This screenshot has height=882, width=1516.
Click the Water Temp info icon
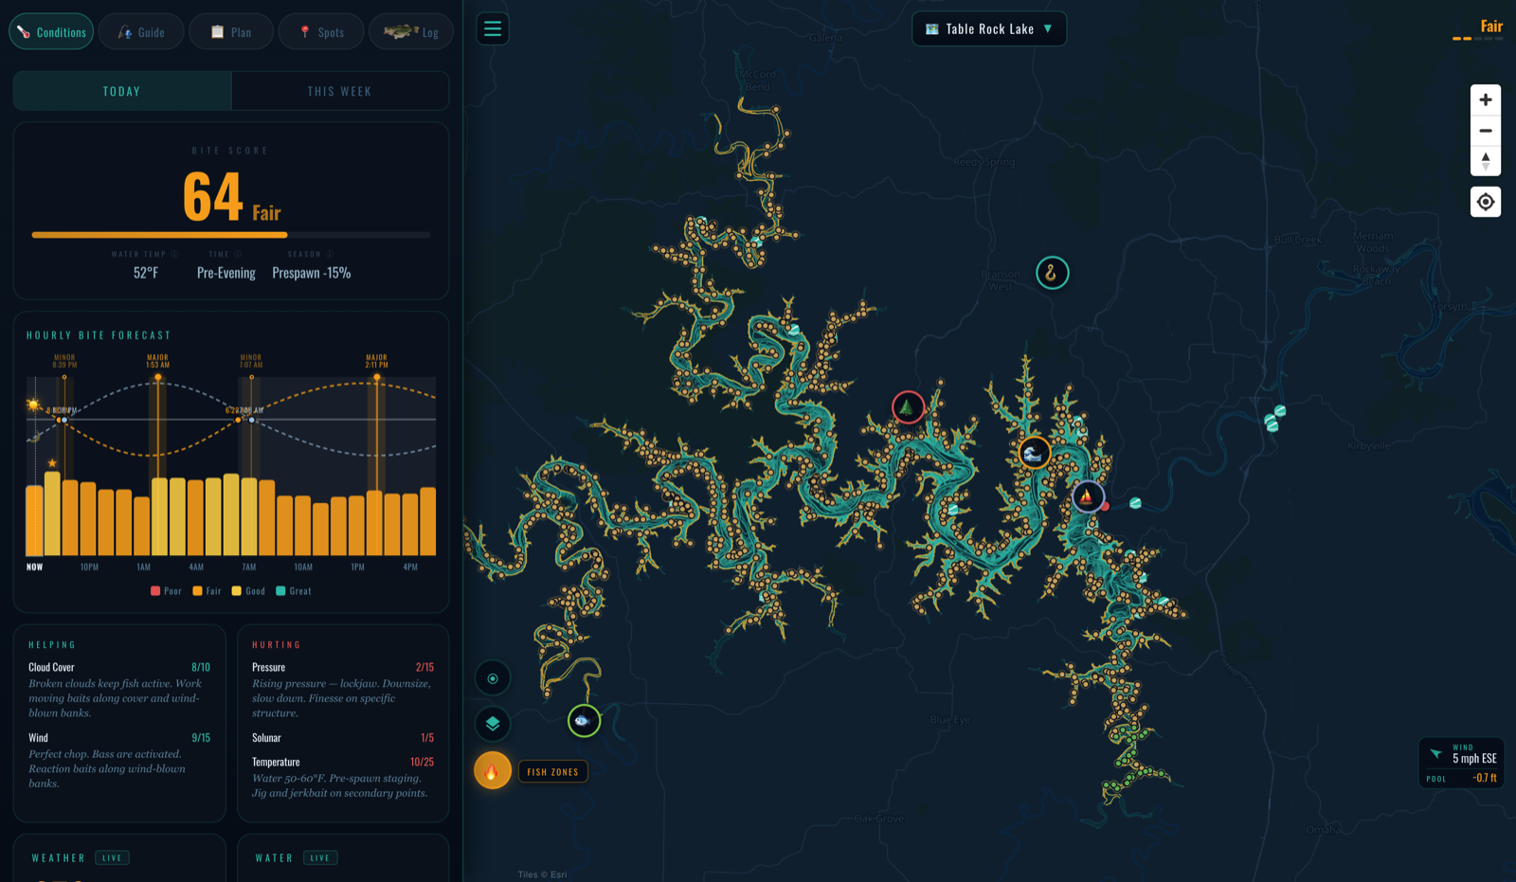click(x=174, y=254)
